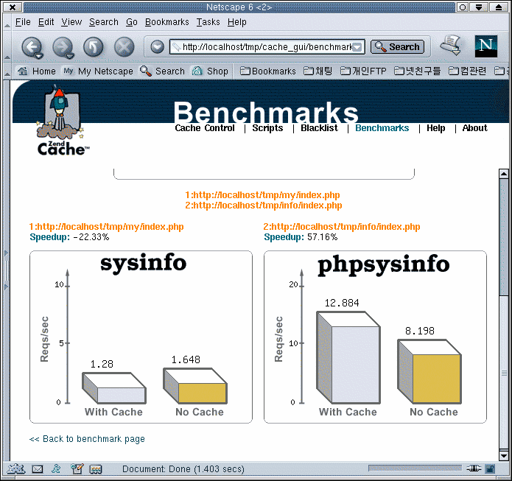Click the Print icon in toolbar
Screen dimensions: 512x481
(x=450, y=45)
